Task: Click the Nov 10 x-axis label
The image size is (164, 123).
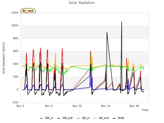Action: pos(77,106)
